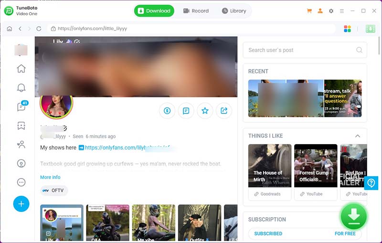Click the FOR FREE label
Image resolution: width=382 pixels, height=243 pixels.
pyautogui.click(x=345, y=234)
